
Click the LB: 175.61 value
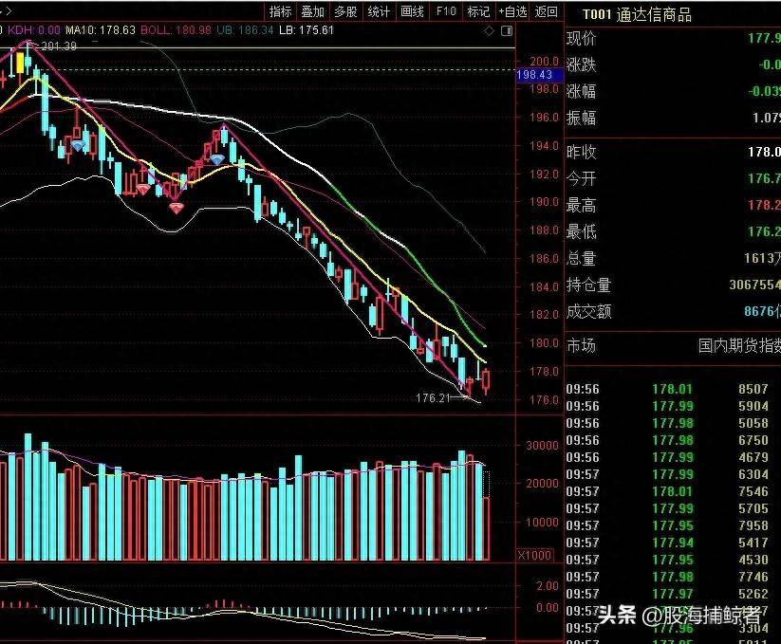306,29
